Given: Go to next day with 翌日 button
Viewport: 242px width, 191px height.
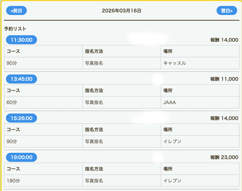Looking at the screenshot, I should pos(227,11).
